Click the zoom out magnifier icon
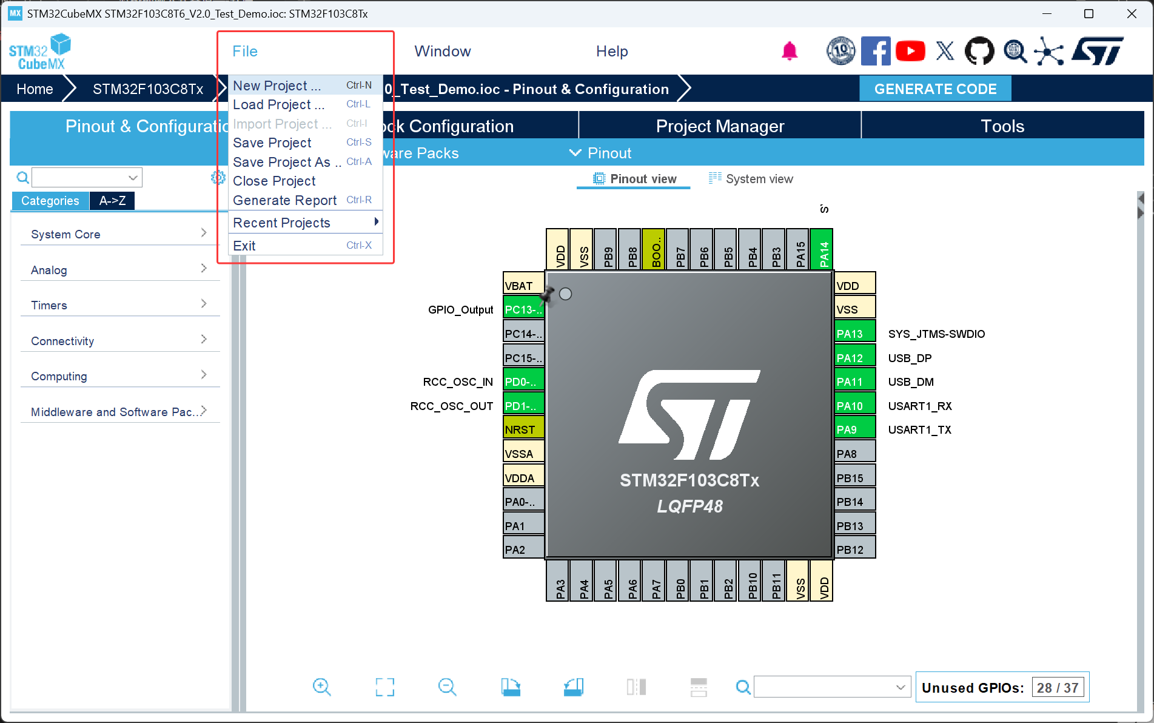Image resolution: width=1154 pixels, height=723 pixels. pyautogui.click(x=447, y=687)
